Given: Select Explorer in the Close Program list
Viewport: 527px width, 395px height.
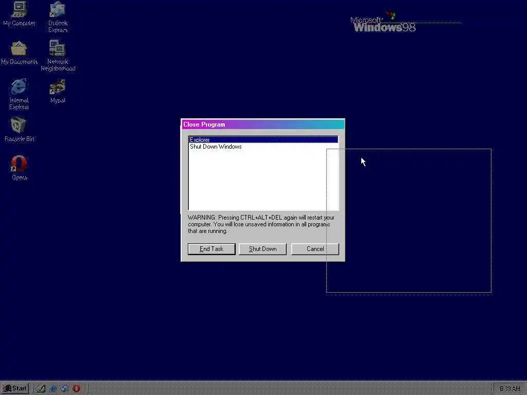Looking at the screenshot, I should tap(263, 140).
